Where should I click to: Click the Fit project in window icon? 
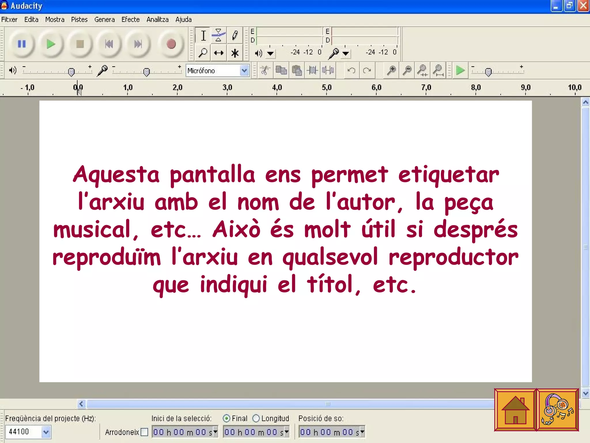click(x=438, y=70)
